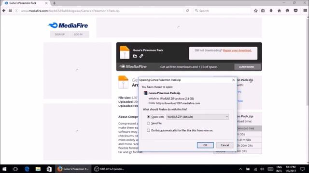The width and height of the screenshot is (309, 173).
Task: Click the network tray icon
Action: (255, 169)
